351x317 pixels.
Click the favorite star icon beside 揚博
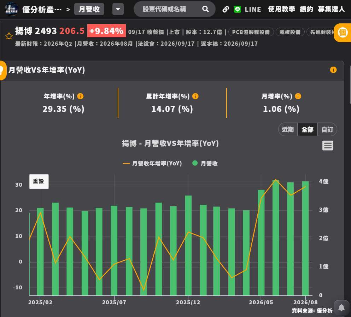click(9, 36)
